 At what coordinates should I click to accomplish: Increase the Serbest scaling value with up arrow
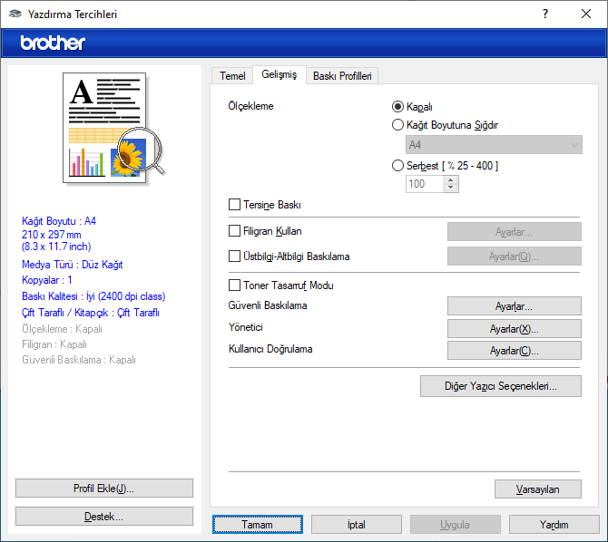click(x=451, y=179)
